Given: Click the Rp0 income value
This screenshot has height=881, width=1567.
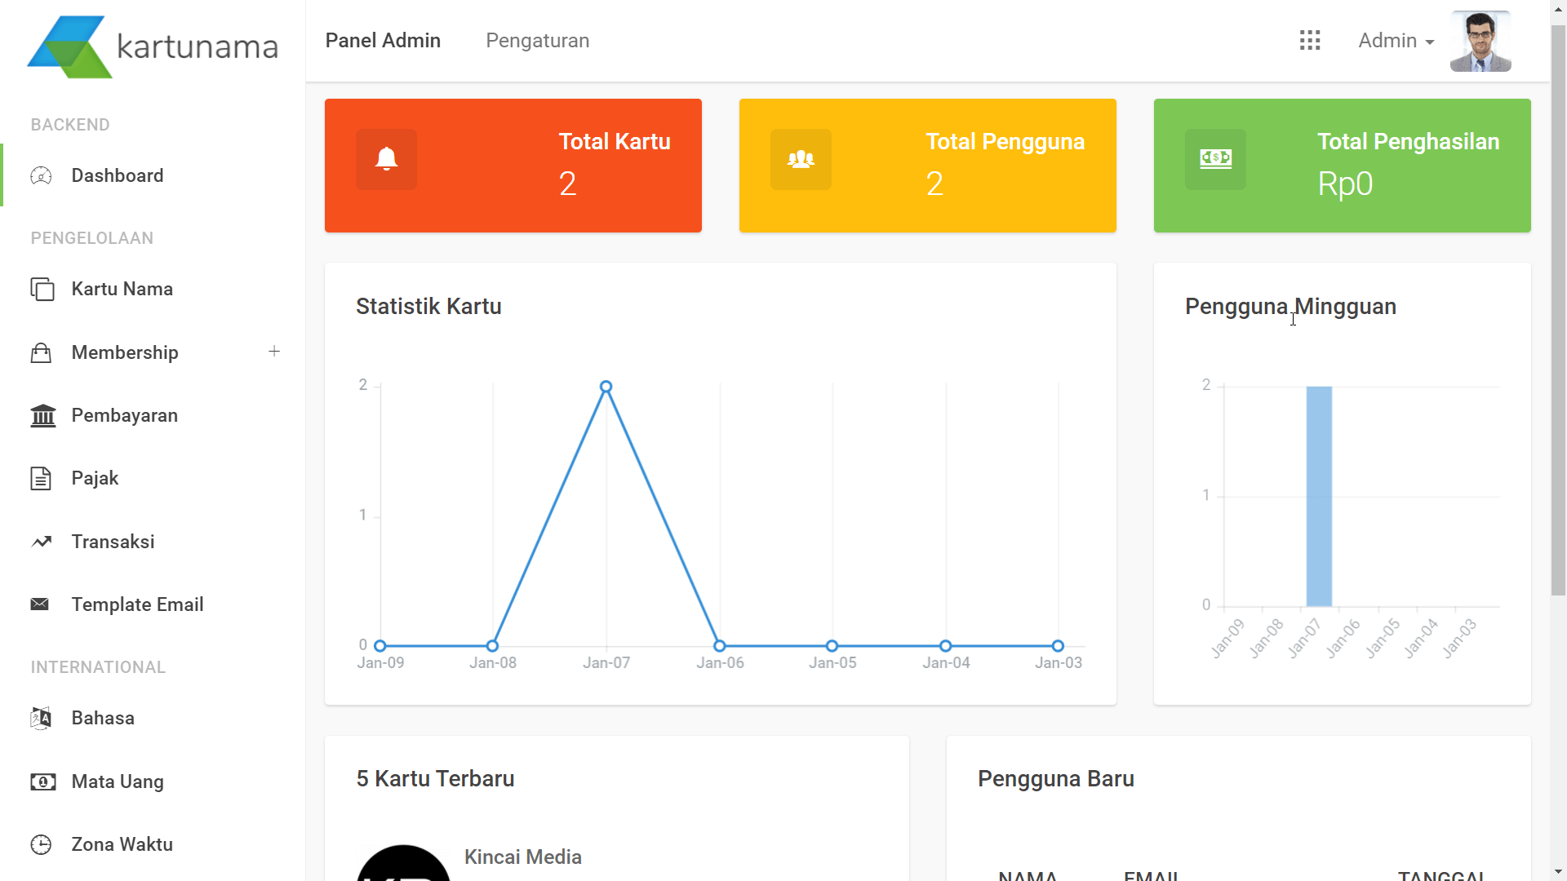Looking at the screenshot, I should coord(1345,184).
